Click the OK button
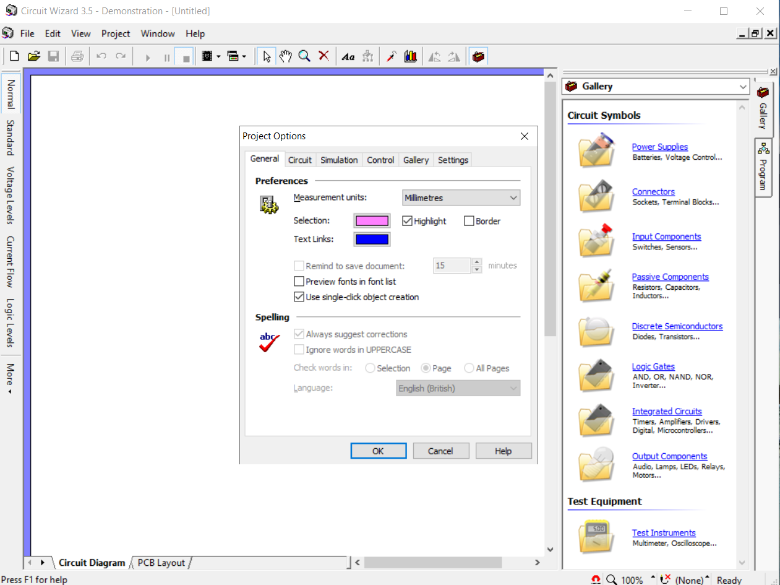This screenshot has width=780, height=585. (x=378, y=451)
